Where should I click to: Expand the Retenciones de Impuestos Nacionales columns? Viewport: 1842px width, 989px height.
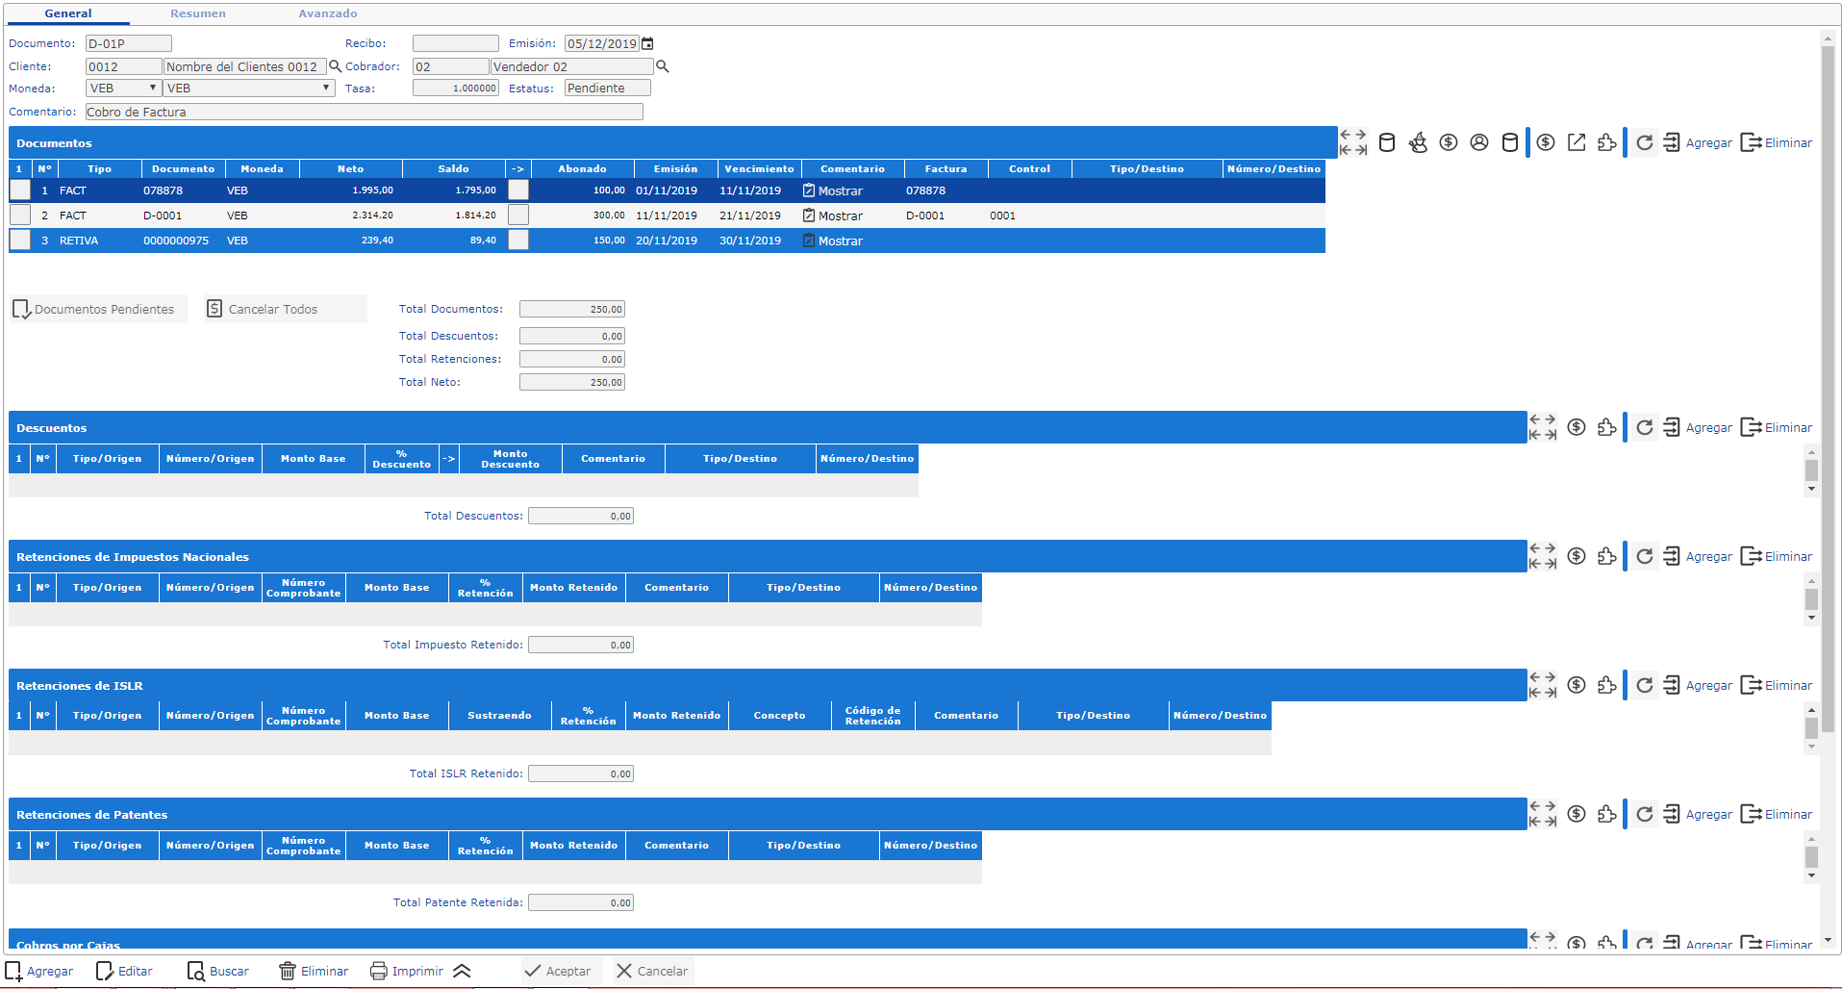pyautogui.click(x=1543, y=556)
